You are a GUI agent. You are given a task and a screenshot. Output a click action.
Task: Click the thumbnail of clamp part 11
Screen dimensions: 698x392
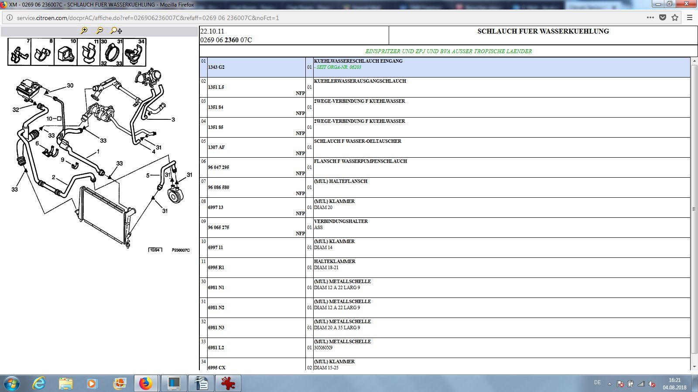point(89,52)
